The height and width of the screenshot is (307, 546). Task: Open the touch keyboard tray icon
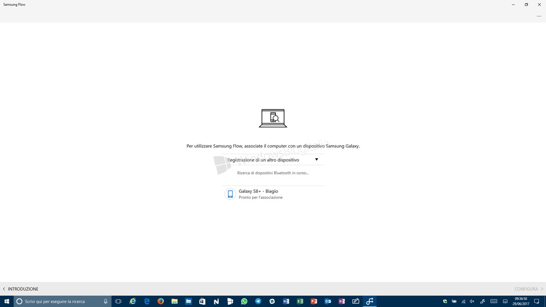(x=494, y=301)
